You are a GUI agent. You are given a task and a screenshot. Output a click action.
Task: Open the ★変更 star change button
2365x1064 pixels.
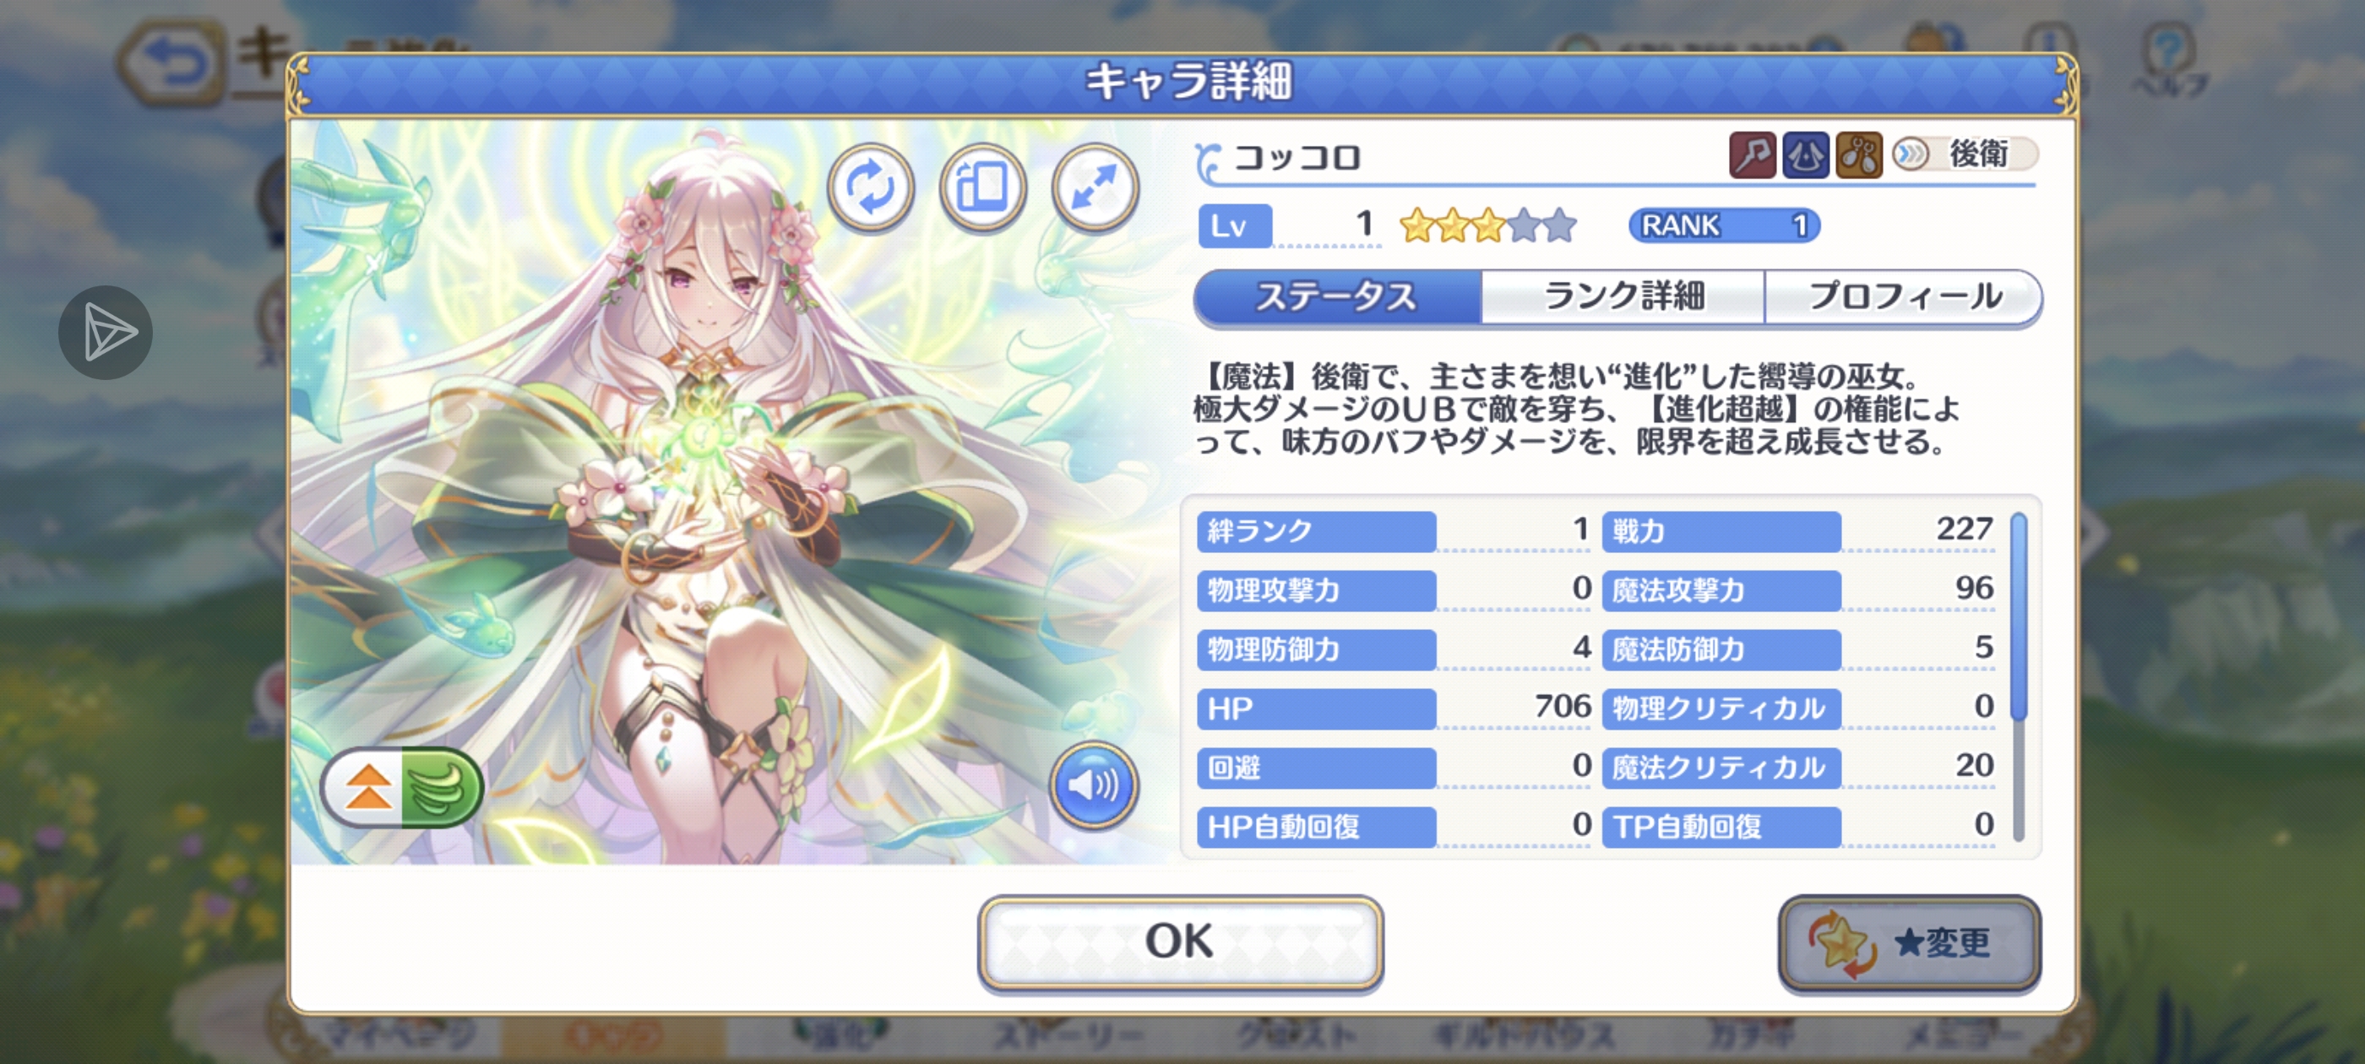(1910, 942)
